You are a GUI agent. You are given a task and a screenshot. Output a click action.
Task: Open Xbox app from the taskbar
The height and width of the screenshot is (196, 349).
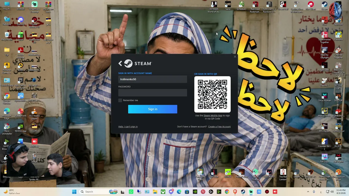click(163, 192)
